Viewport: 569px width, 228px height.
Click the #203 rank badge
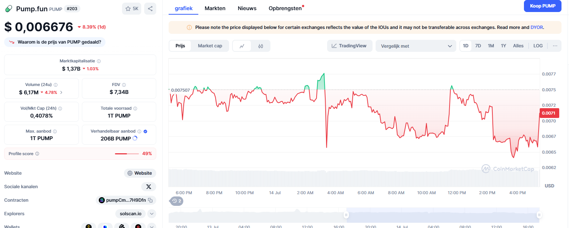[72, 9]
